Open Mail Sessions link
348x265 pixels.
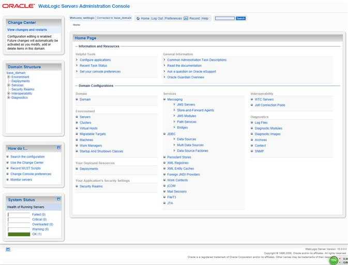(177, 192)
